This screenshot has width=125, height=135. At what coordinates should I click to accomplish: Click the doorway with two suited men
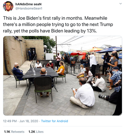click(x=33, y=54)
